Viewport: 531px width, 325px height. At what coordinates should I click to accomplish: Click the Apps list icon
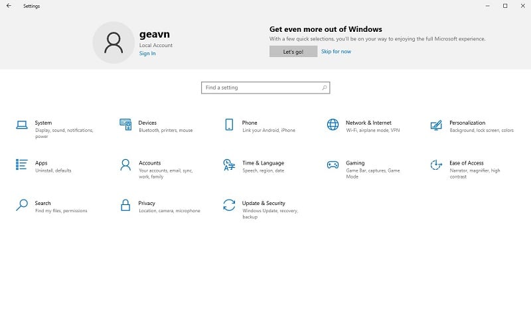click(22, 164)
